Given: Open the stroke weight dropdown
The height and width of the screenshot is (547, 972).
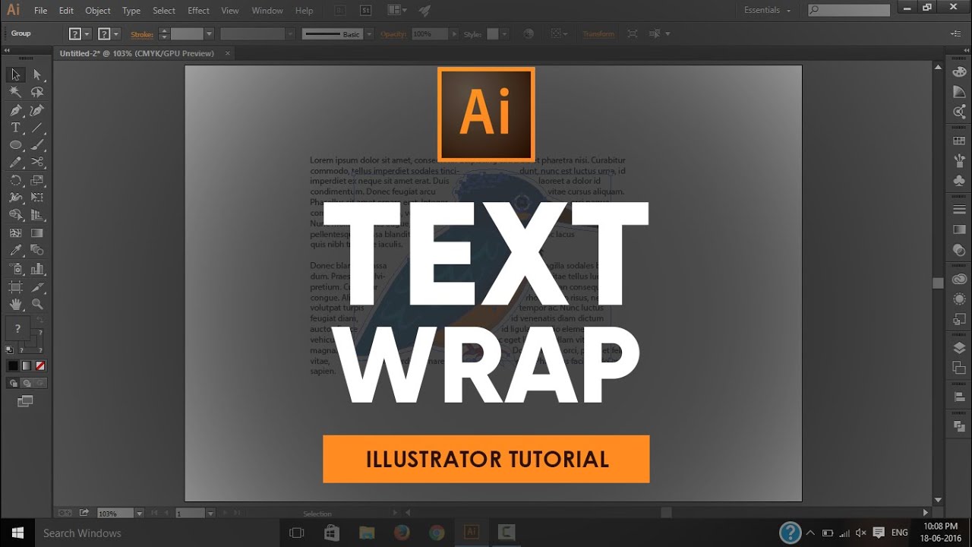Looking at the screenshot, I should pos(210,34).
